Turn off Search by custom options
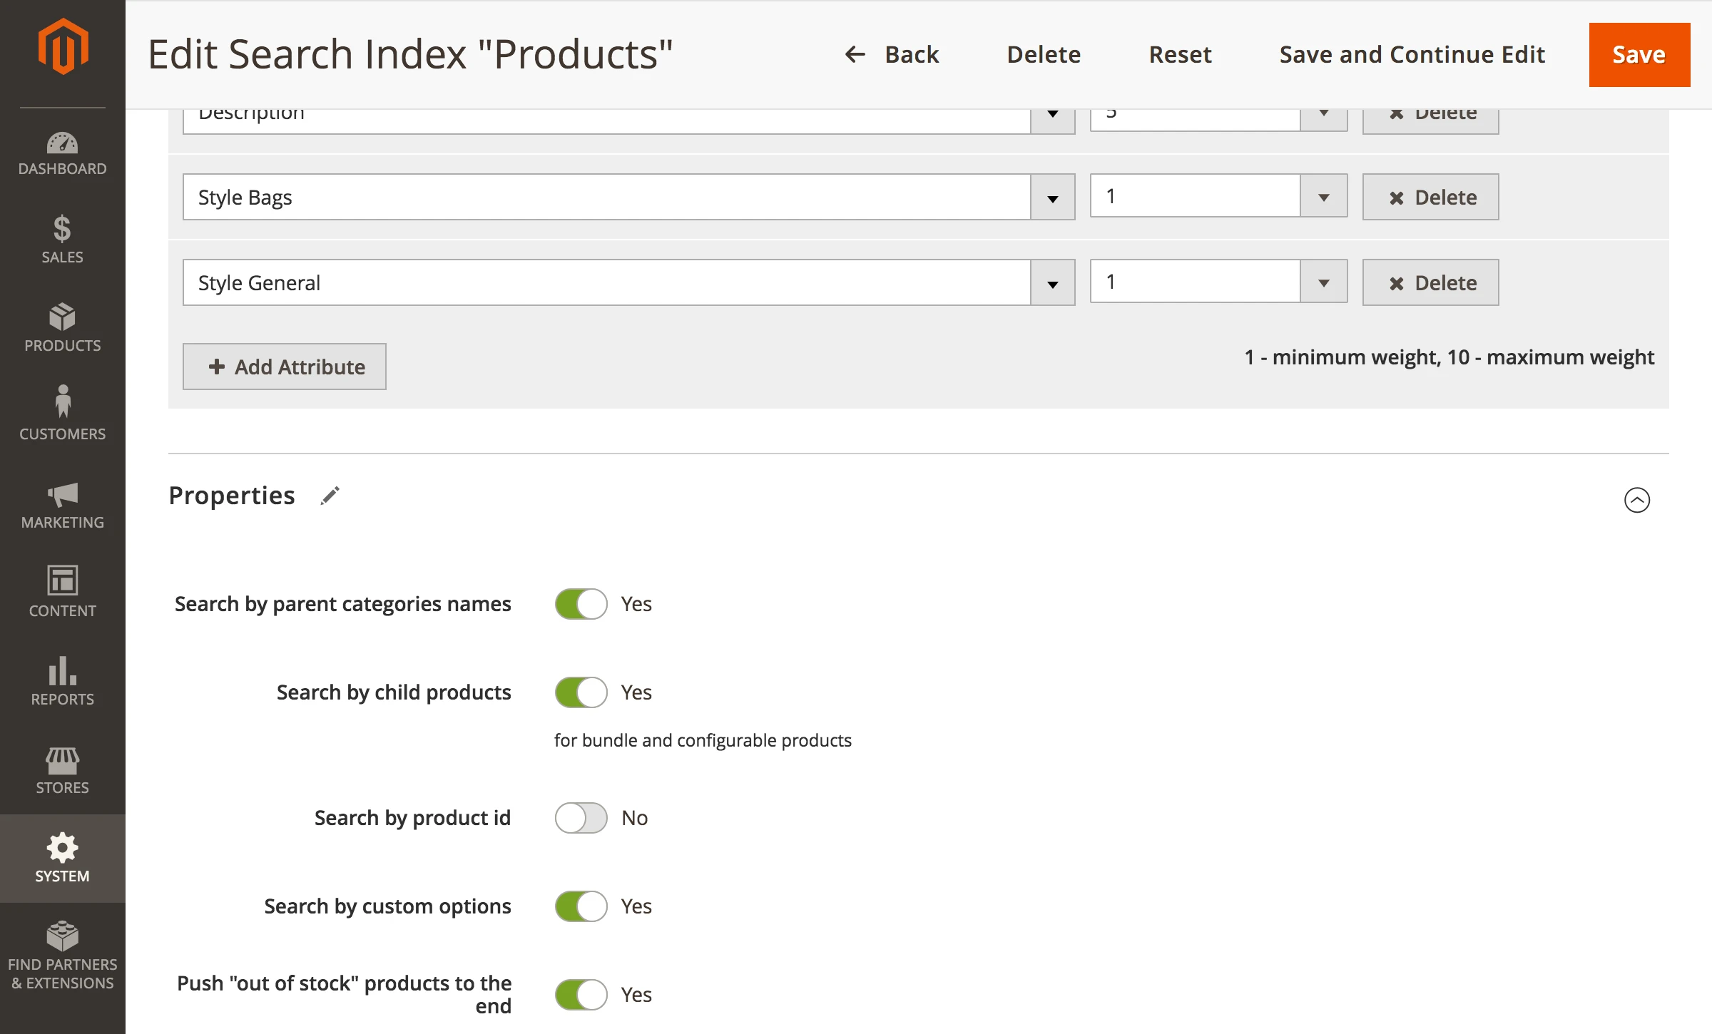 tap(581, 906)
